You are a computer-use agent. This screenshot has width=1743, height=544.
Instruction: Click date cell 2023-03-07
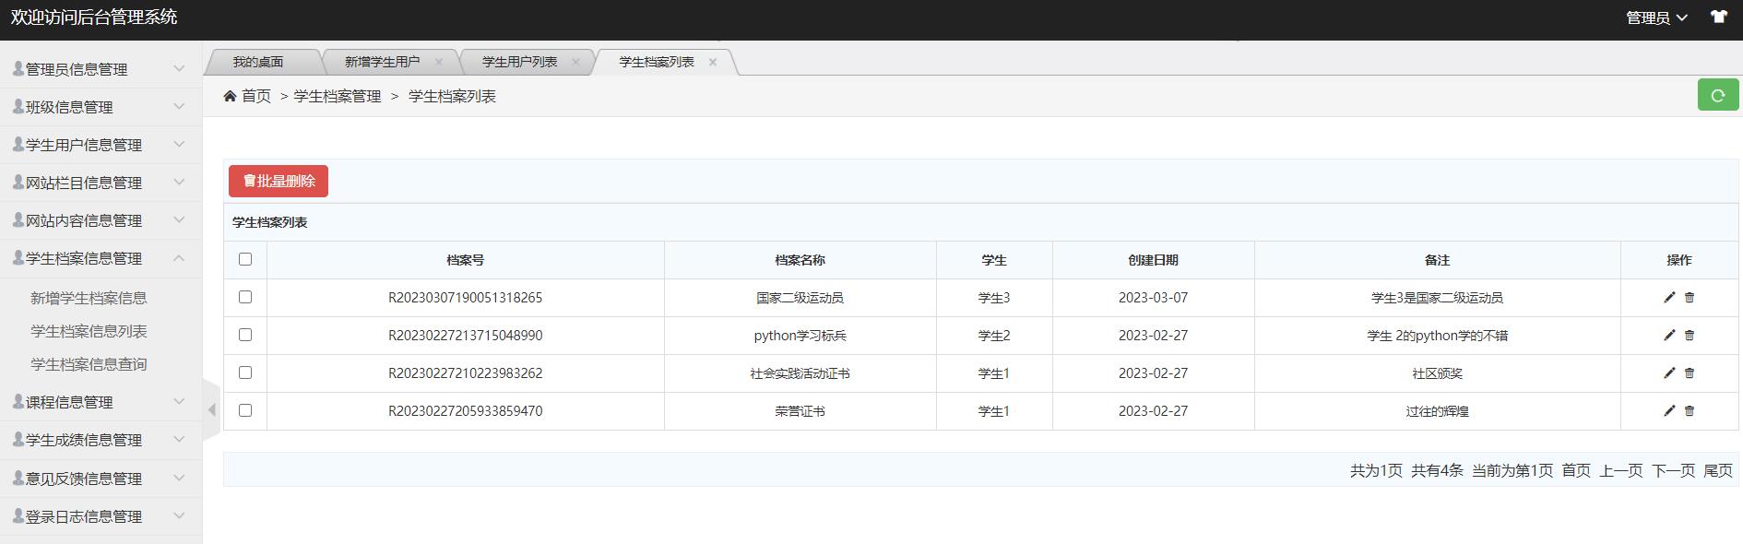click(x=1153, y=298)
